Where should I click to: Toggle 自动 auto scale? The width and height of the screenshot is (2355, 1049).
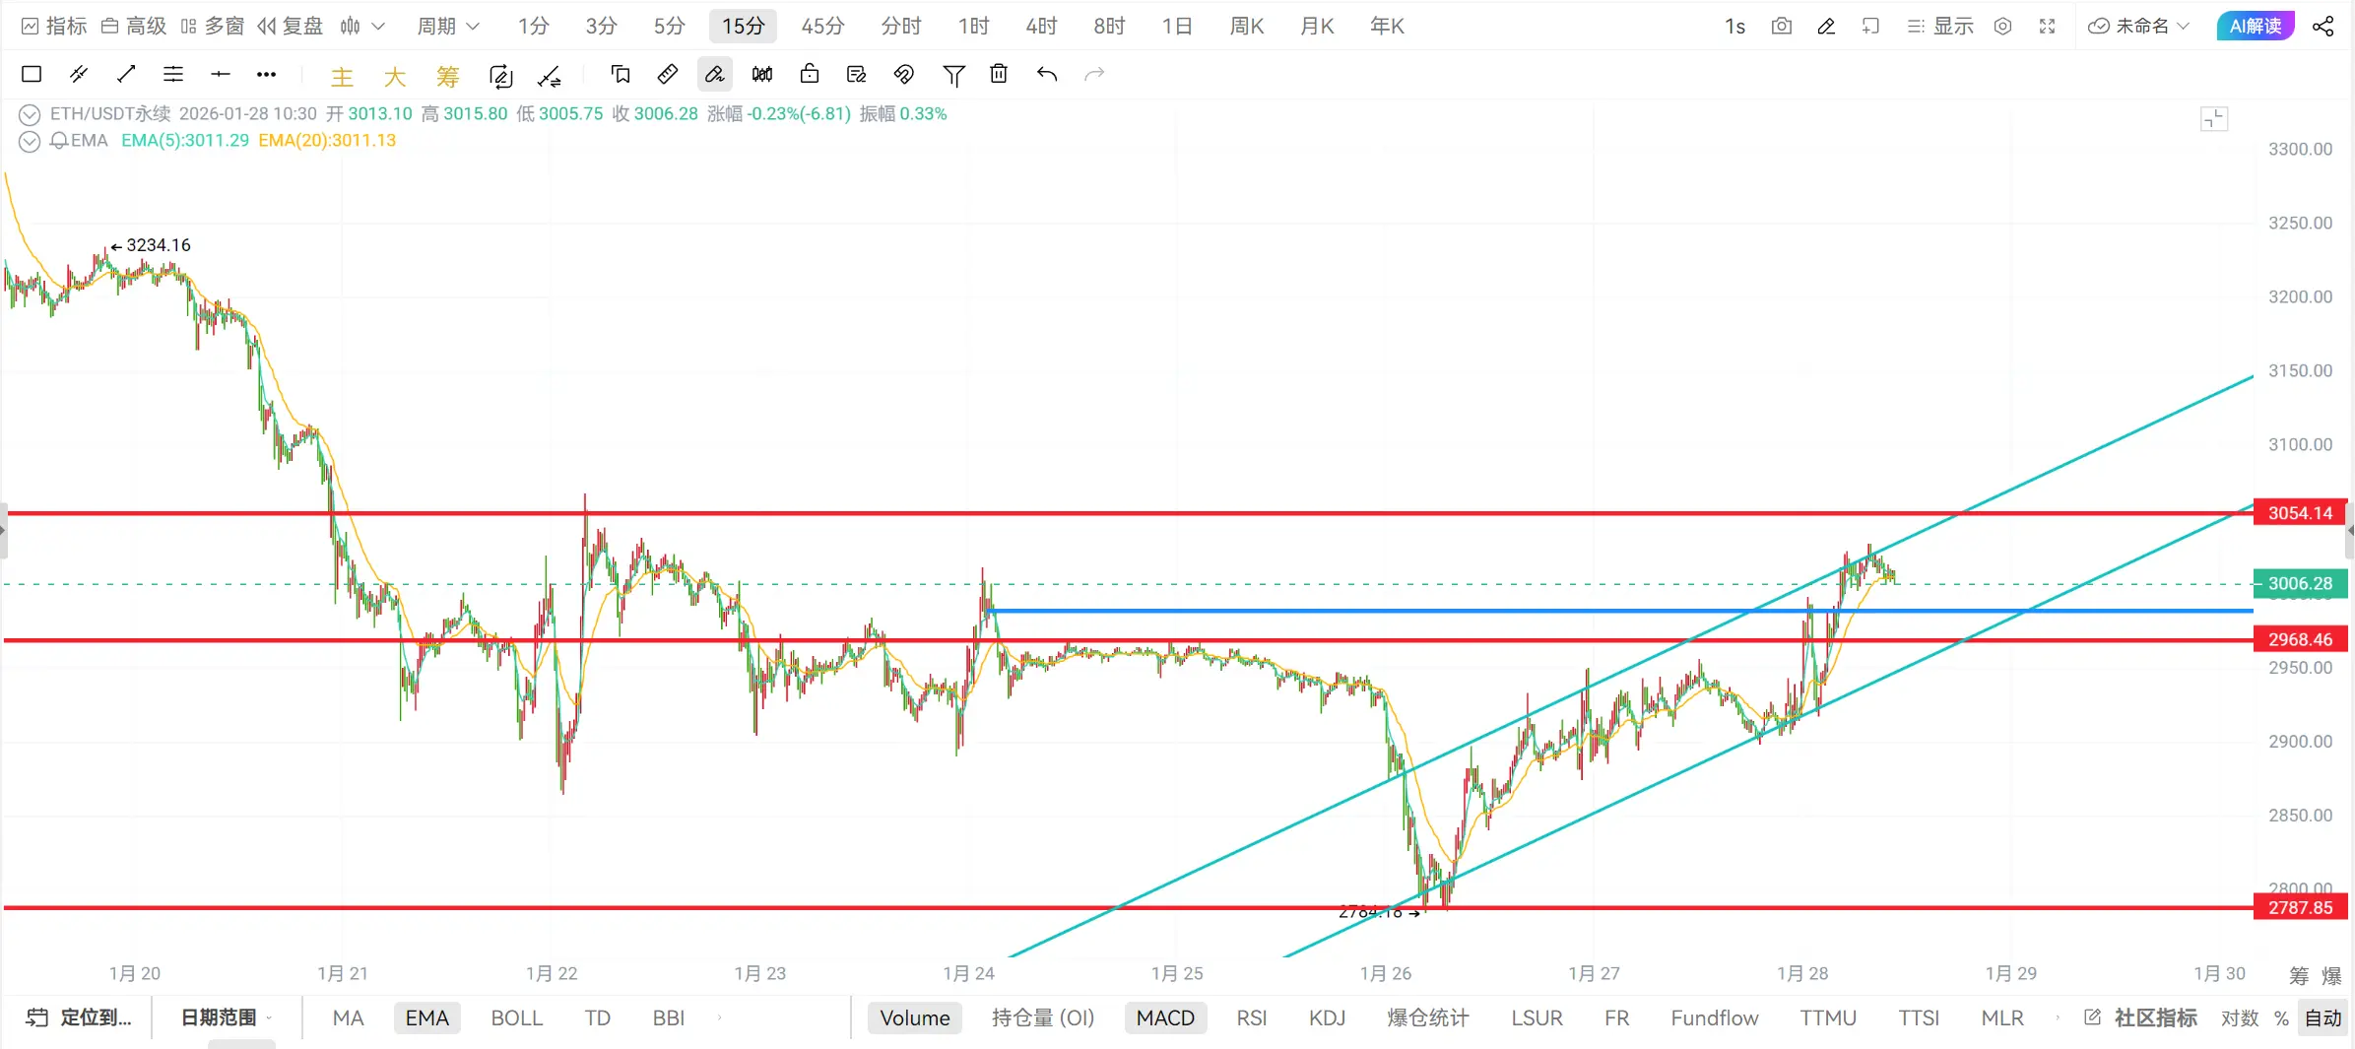point(2323,1017)
